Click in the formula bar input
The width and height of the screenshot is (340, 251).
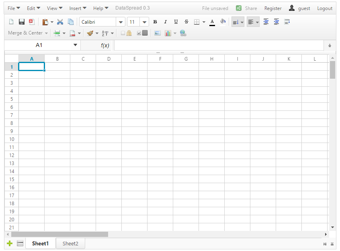tap(219, 45)
